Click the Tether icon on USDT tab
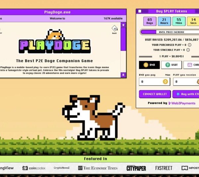Screen dimensions: 199x177 point(167,65)
